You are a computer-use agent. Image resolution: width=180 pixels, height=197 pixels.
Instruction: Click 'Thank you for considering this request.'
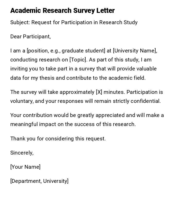click(x=58, y=139)
